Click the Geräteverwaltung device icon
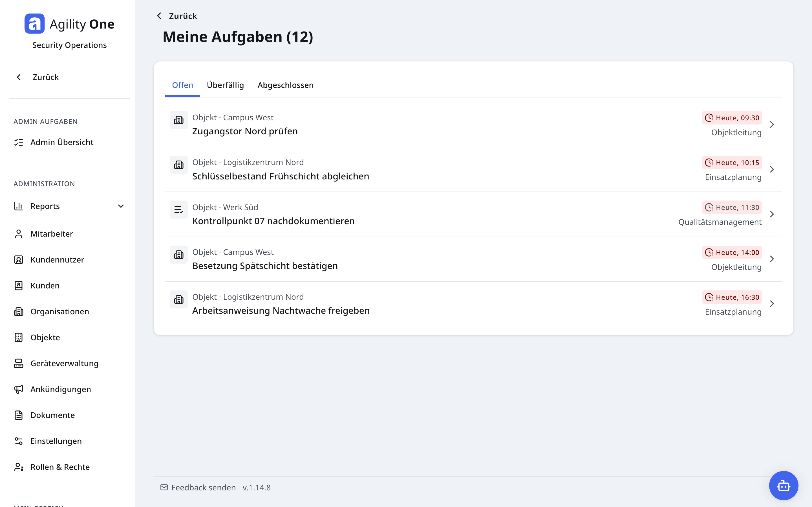This screenshot has width=812, height=507. pos(18,363)
